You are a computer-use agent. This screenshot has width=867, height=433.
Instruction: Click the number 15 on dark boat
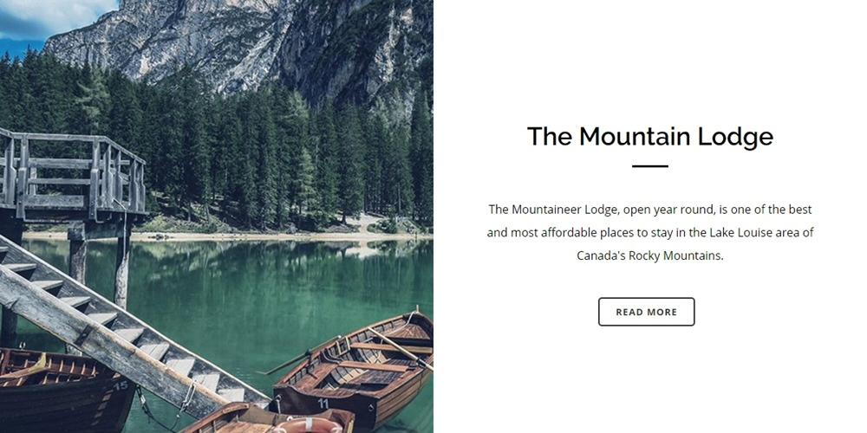click(x=121, y=385)
